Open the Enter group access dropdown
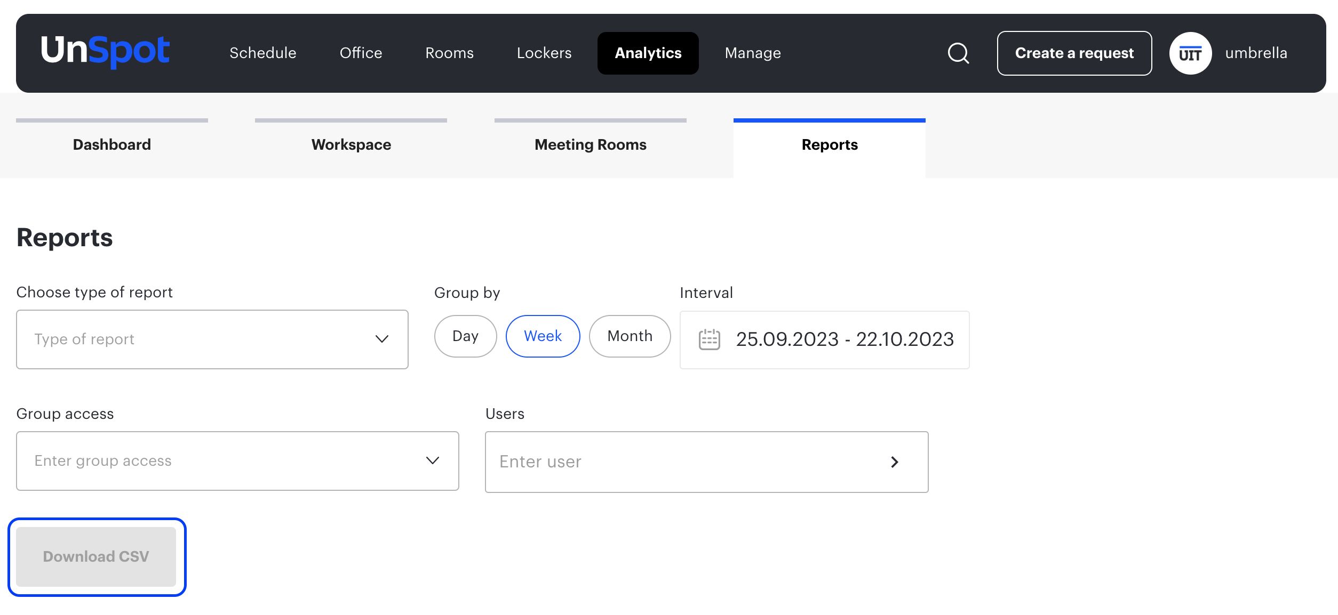This screenshot has width=1338, height=615. coord(237,461)
